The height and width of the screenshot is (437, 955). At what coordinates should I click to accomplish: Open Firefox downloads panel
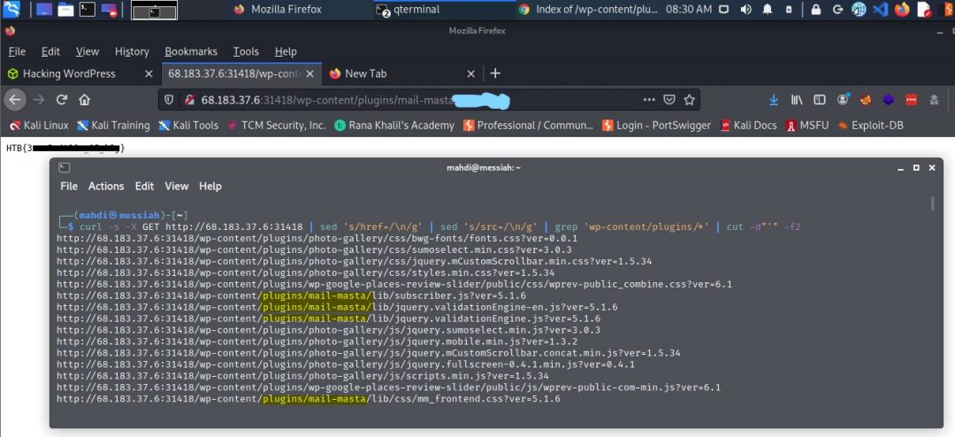click(774, 100)
